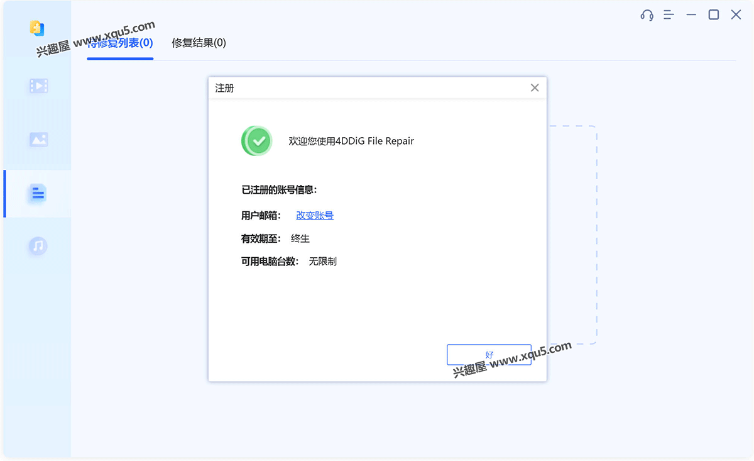Viewport: 754px width, 461px height.
Task: Select the file repair sidebar icon
Action: (38, 193)
